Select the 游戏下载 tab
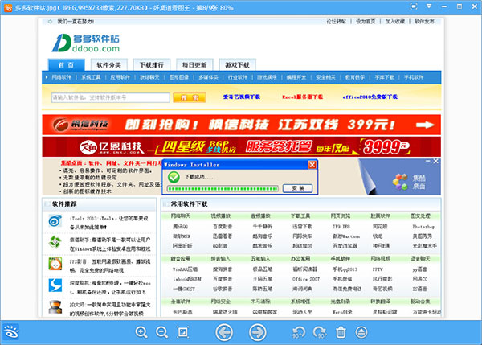This screenshot has height=345, width=482. click(x=237, y=65)
